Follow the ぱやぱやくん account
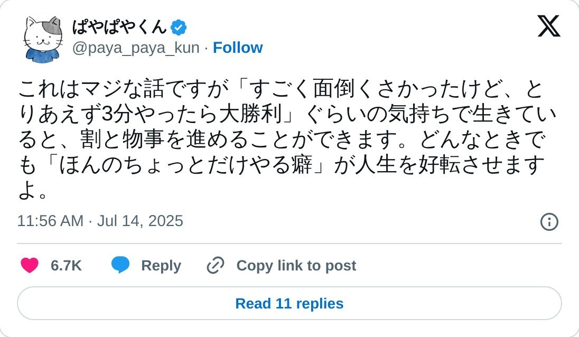 pyautogui.click(x=238, y=48)
